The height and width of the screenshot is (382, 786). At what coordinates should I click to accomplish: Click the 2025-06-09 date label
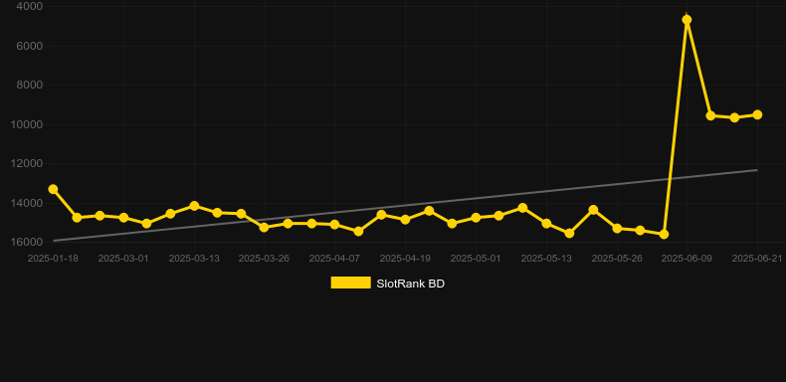[x=687, y=259]
